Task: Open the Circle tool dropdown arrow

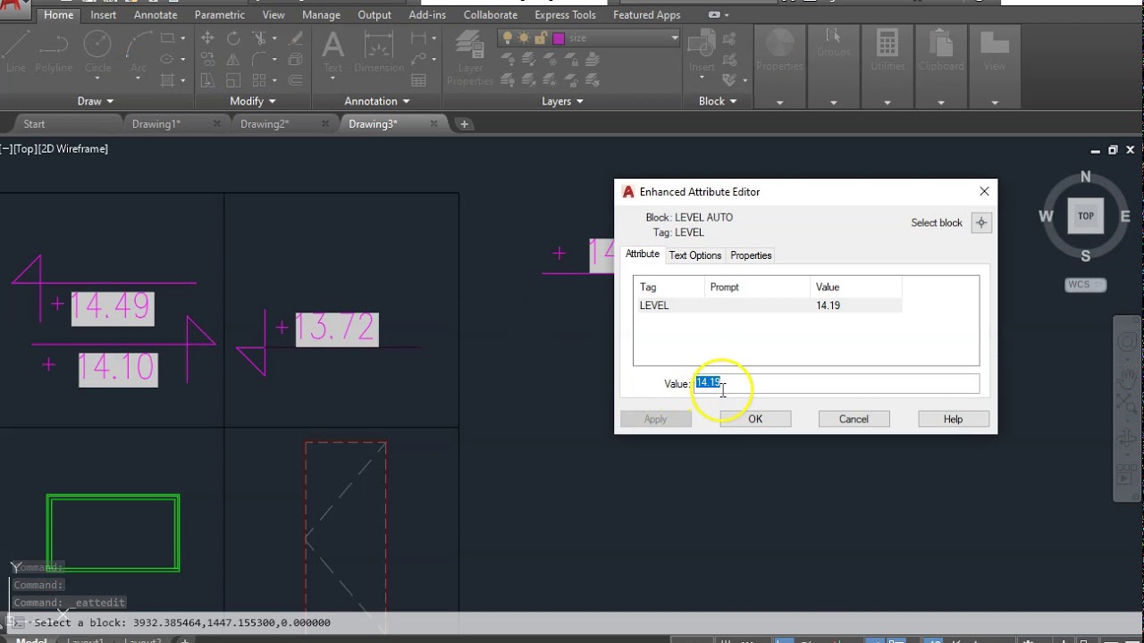Action: click(x=97, y=78)
